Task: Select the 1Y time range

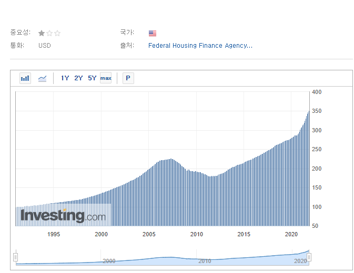Action: [65, 78]
